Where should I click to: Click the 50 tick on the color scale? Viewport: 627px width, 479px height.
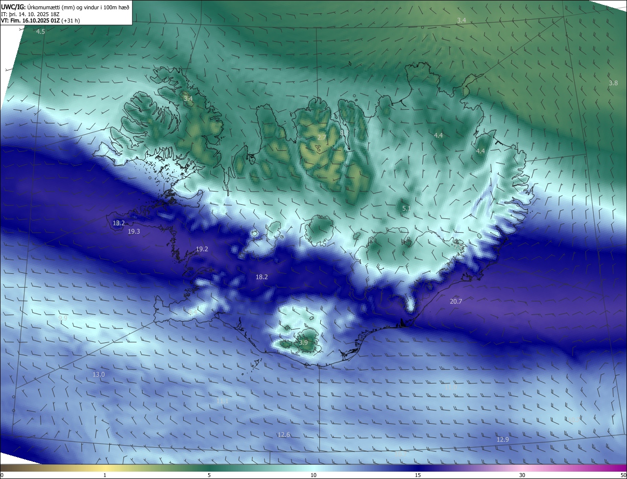[x=623, y=475]
